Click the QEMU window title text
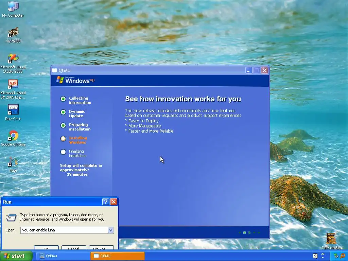The image size is (348, 261). click(x=65, y=70)
